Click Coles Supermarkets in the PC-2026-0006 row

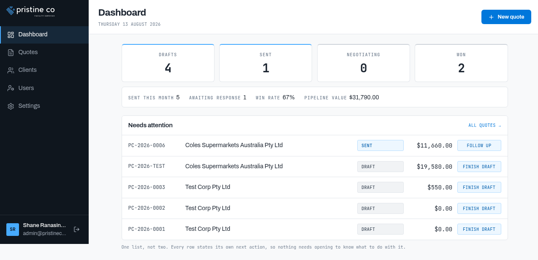(x=234, y=145)
